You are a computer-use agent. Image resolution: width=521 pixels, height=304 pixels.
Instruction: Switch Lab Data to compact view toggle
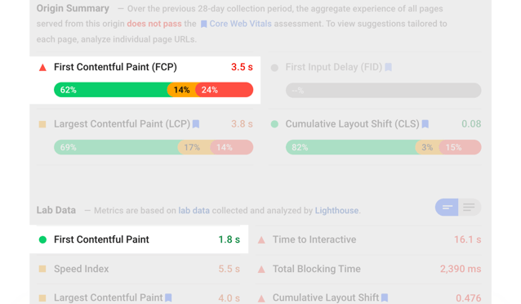pyautogui.click(x=447, y=208)
